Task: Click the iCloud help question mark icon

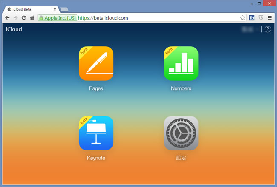Action: point(268,29)
